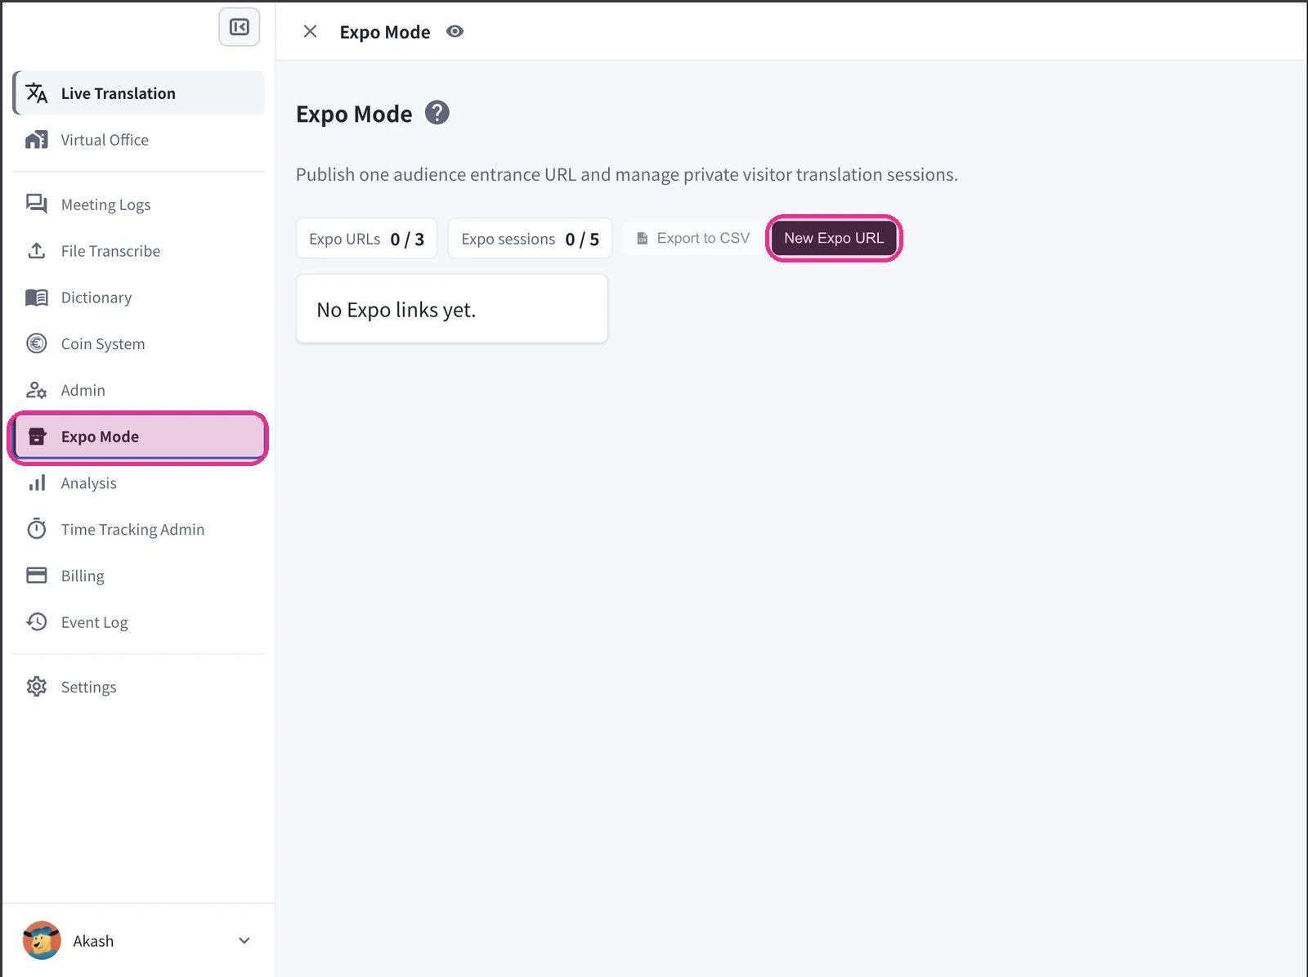The height and width of the screenshot is (977, 1308).
Task: Open Settings from the sidebar
Action: tap(138, 687)
